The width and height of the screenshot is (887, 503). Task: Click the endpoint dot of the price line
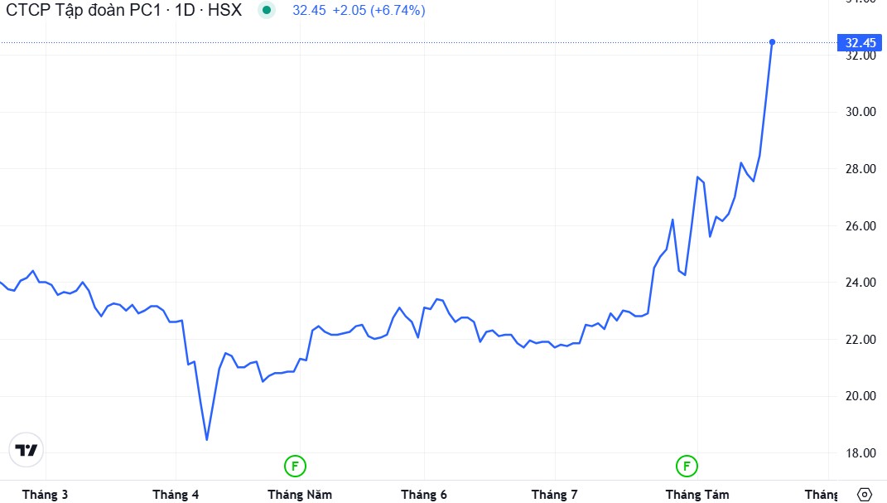click(x=772, y=41)
